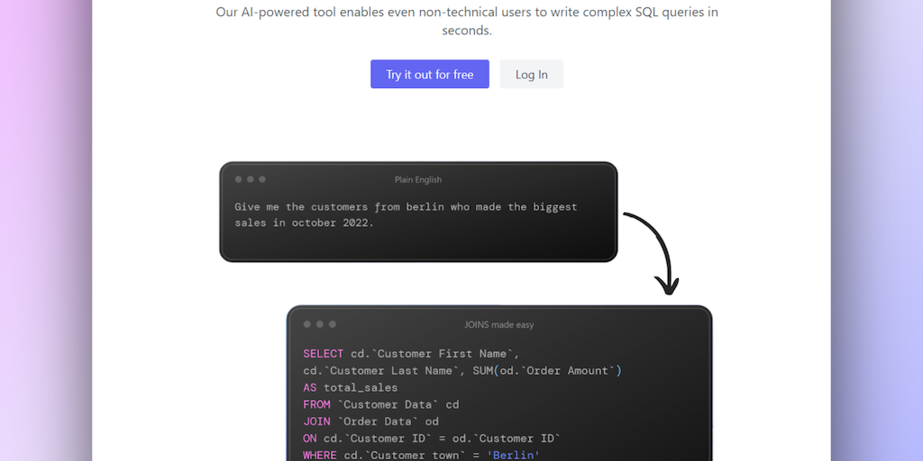The image size is (923, 461).
Task: Click the curved arrow between the windows
Action: pos(656,248)
